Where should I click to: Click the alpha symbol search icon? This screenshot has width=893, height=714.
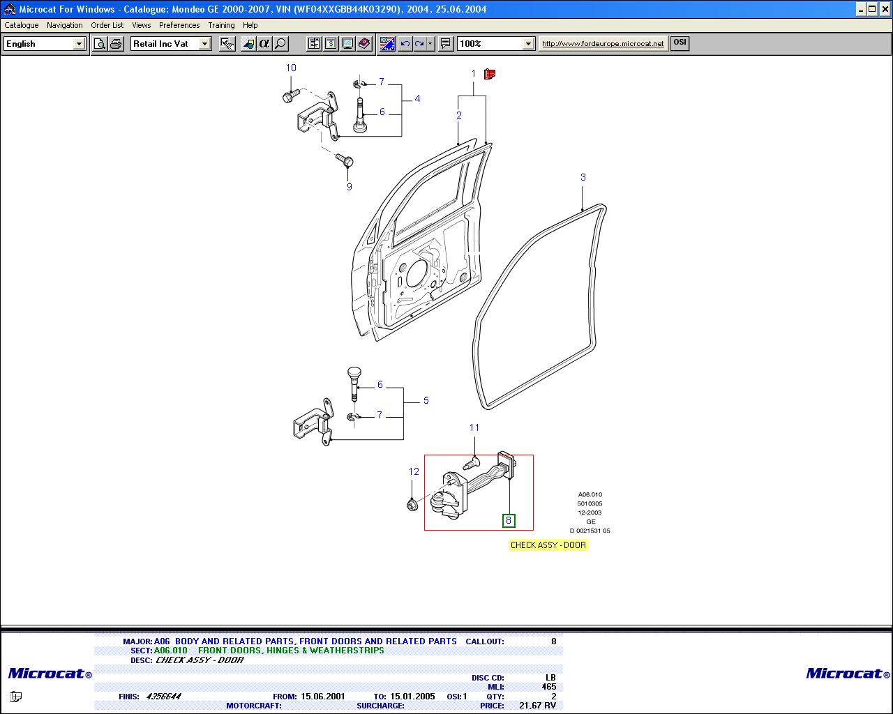click(x=264, y=44)
